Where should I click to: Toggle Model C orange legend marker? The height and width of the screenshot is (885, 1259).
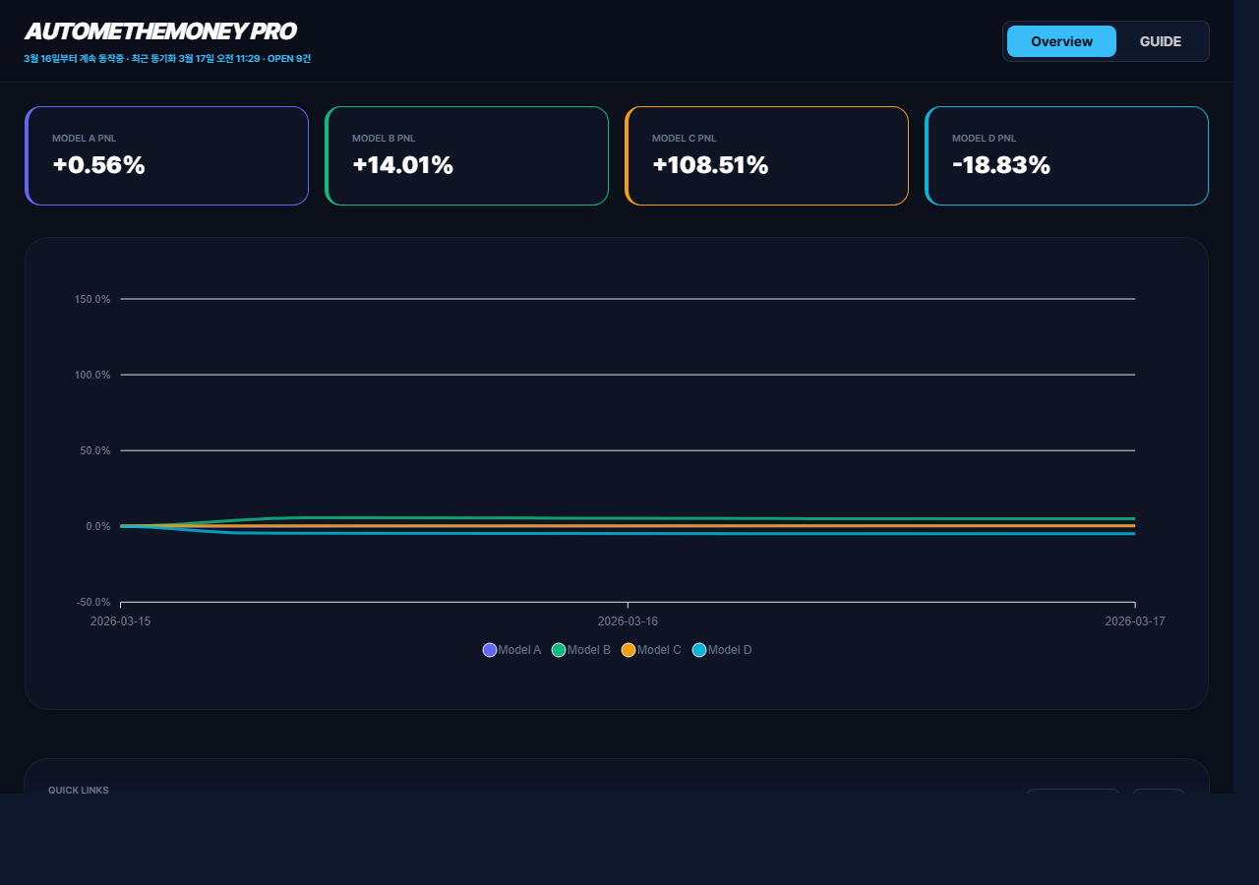tap(629, 650)
